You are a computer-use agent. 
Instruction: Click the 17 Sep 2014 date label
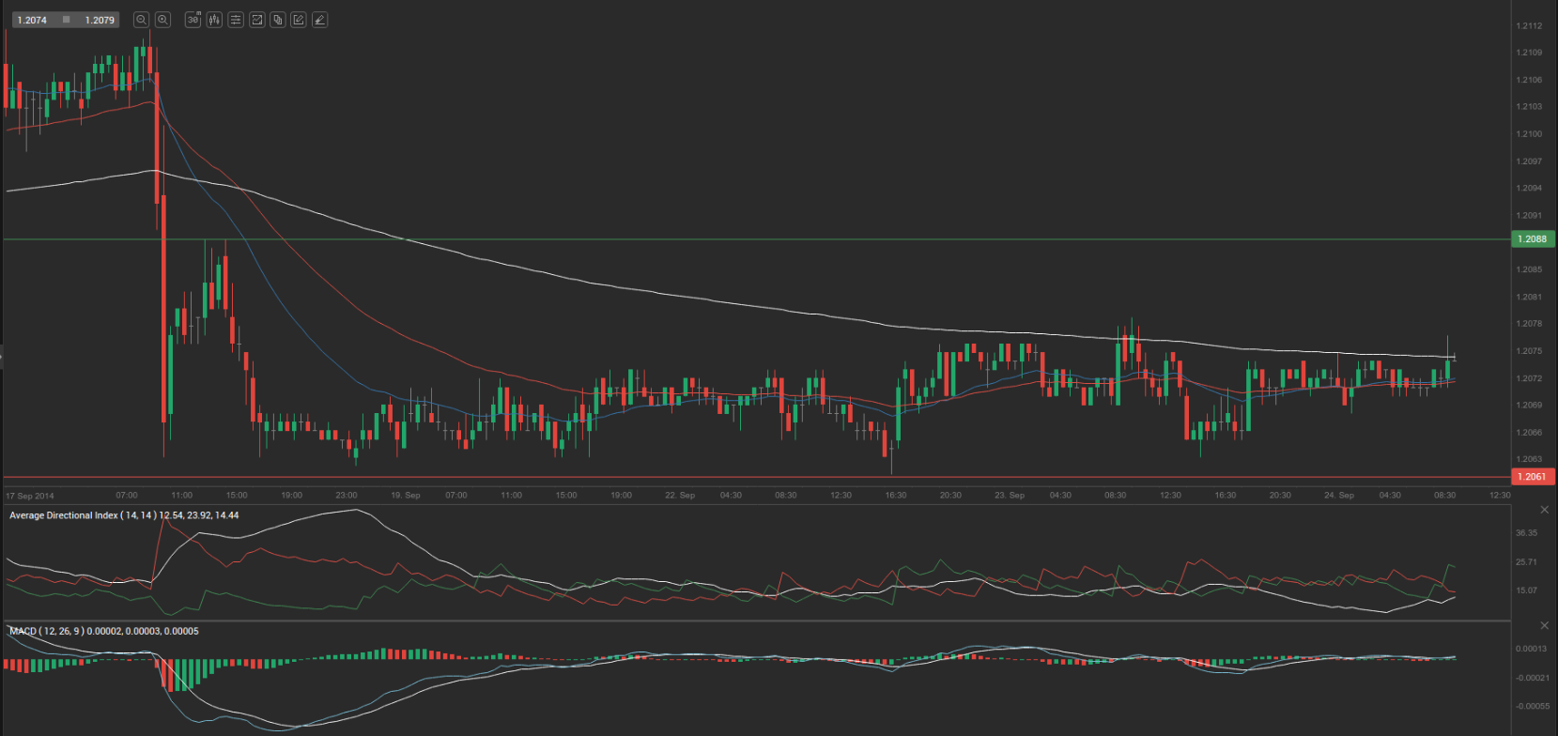coord(30,496)
